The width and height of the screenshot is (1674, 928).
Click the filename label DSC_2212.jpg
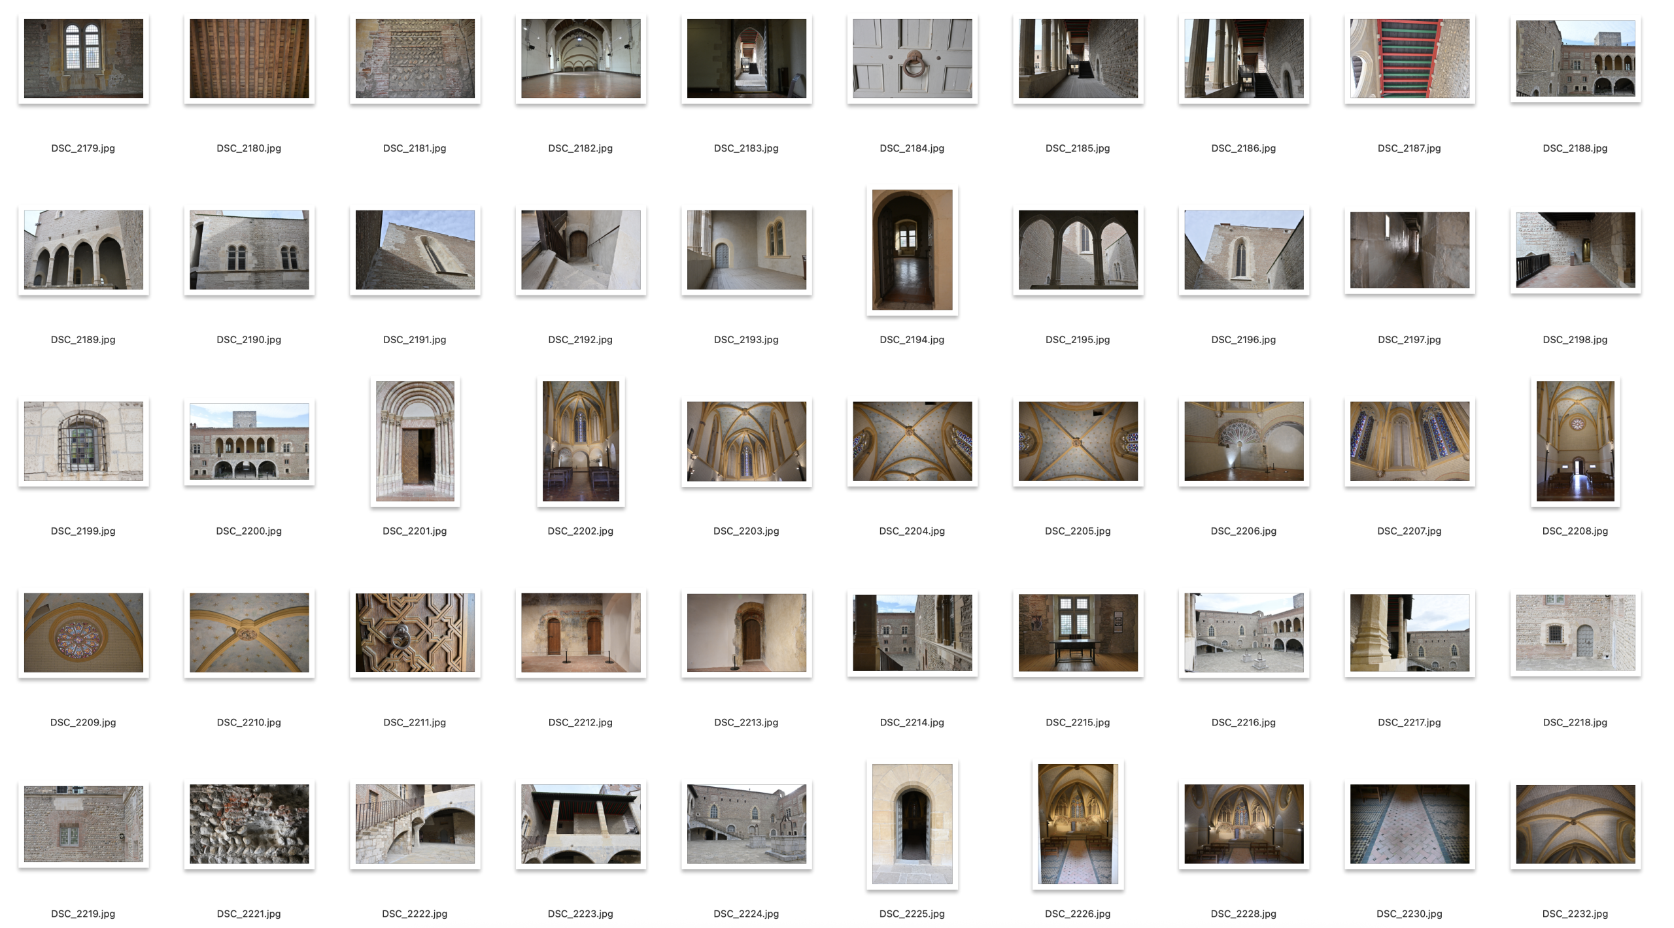click(x=580, y=723)
